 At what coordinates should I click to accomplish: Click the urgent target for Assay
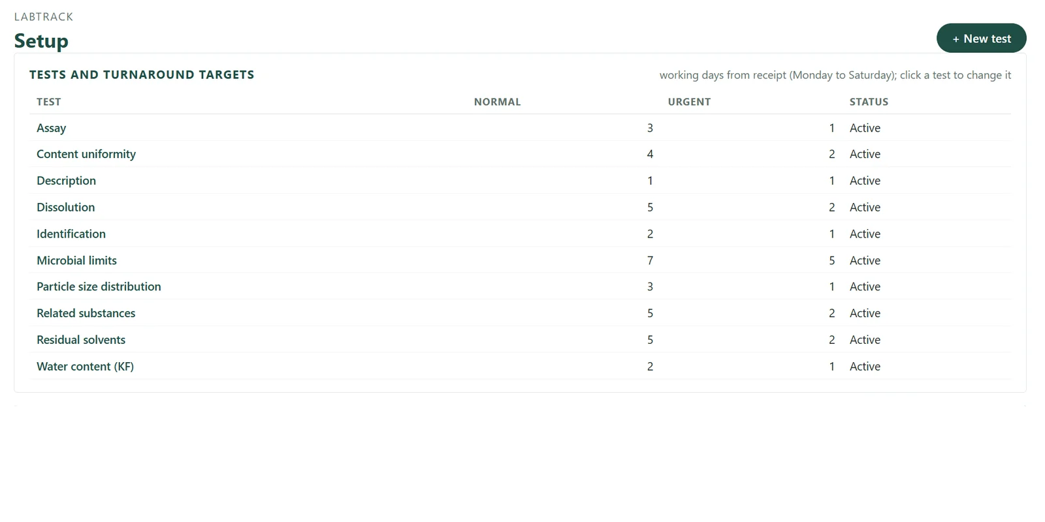(831, 128)
